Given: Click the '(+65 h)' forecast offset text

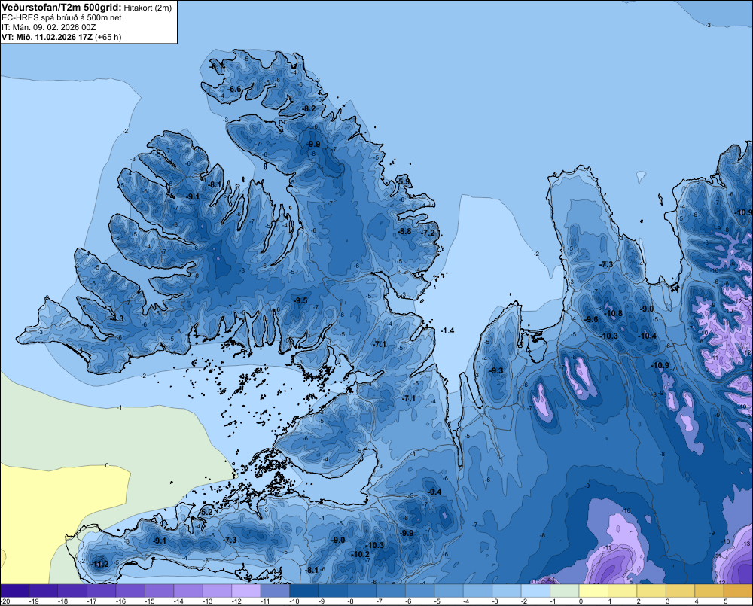Looking at the screenshot, I should pyautogui.click(x=108, y=37).
